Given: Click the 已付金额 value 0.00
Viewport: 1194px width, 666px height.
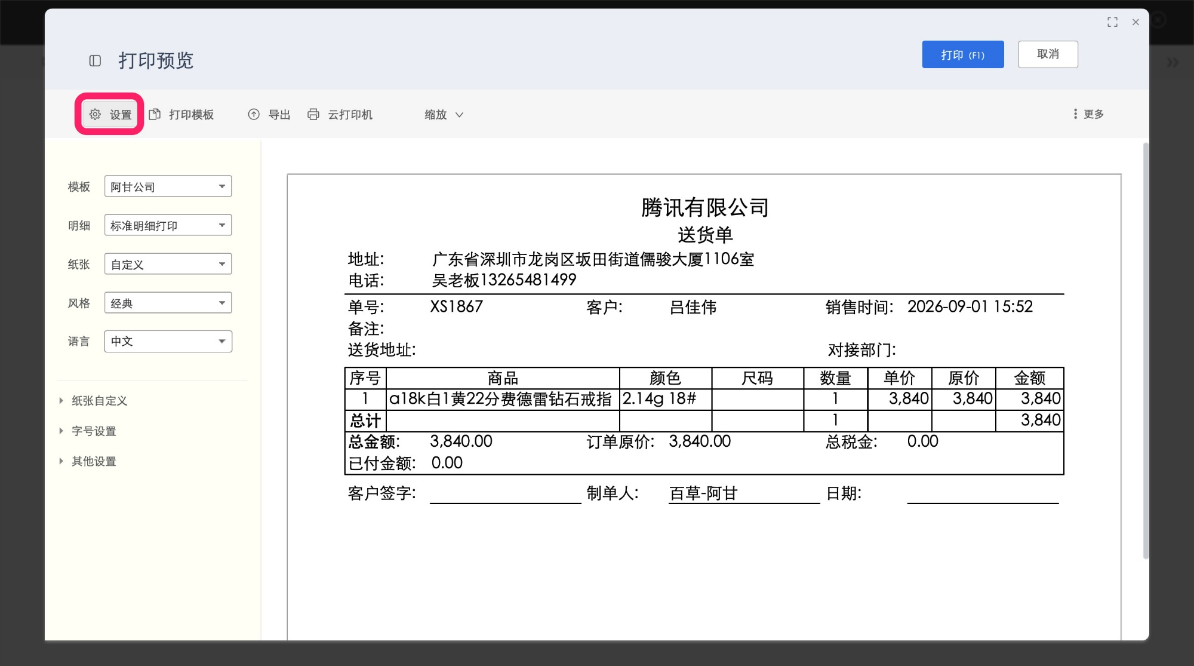Looking at the screenshot, I should coord(447,463).
